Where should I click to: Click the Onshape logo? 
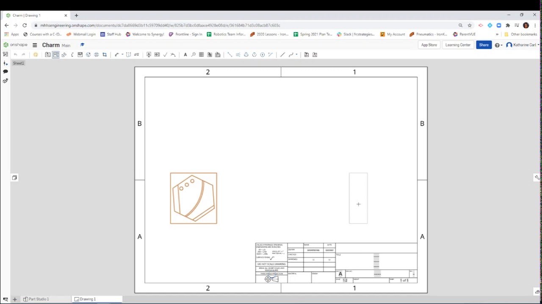(15, 45)
